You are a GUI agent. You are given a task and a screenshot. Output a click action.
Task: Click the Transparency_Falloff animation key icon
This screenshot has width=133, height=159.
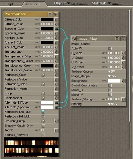38,61
